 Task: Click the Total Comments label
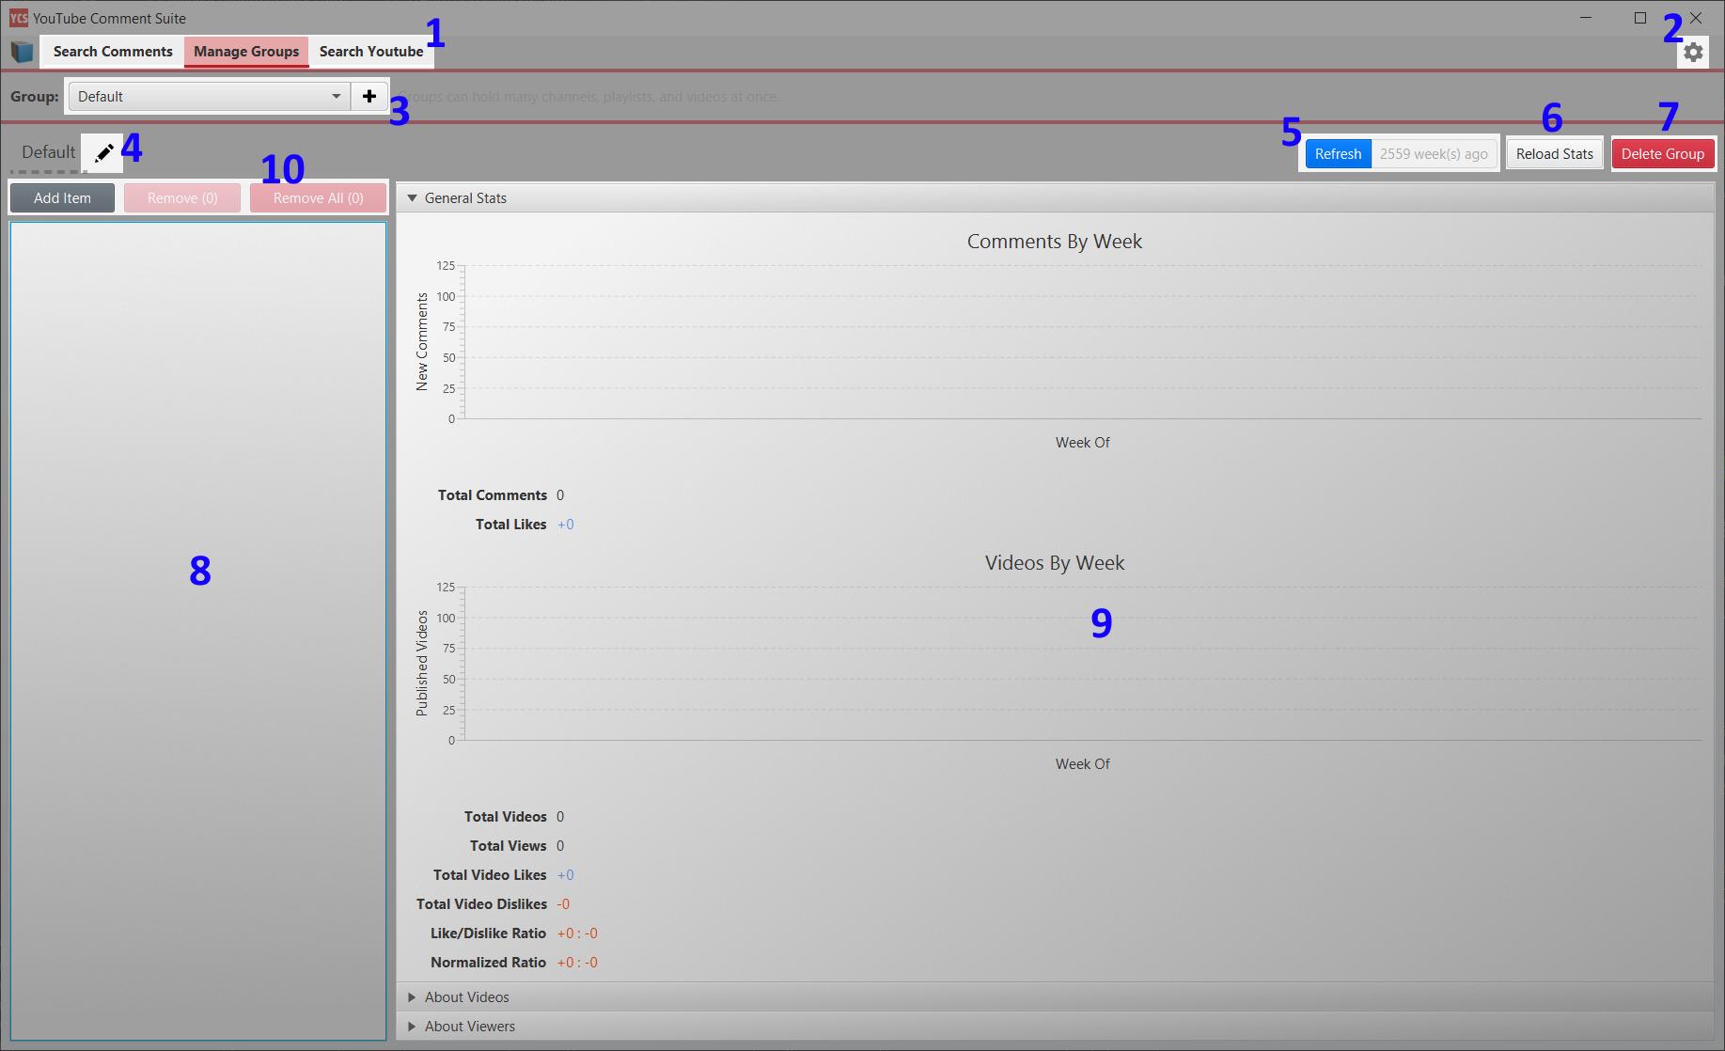492,495
